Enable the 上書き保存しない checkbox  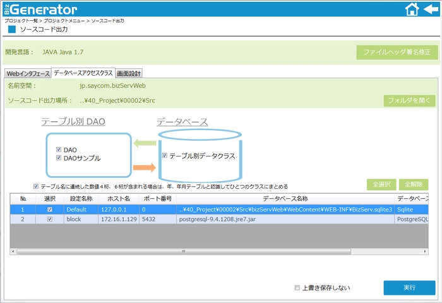tap(297, 288)
